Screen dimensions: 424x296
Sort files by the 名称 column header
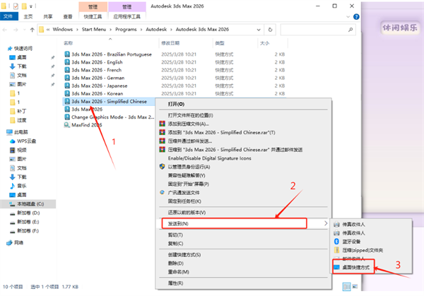click(x=69, y=43)
